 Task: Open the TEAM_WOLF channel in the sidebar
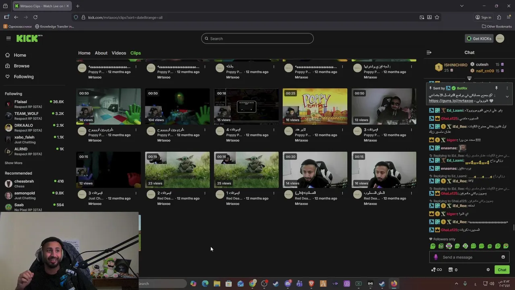coord(34,116)
